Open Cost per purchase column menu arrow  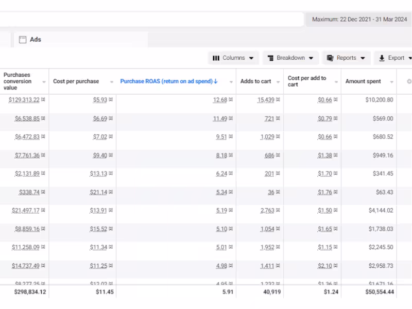click(x=111, y=82)
